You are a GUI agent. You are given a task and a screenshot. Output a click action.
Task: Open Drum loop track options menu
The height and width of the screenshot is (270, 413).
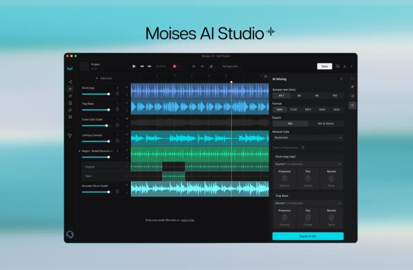tap(118, 88)
